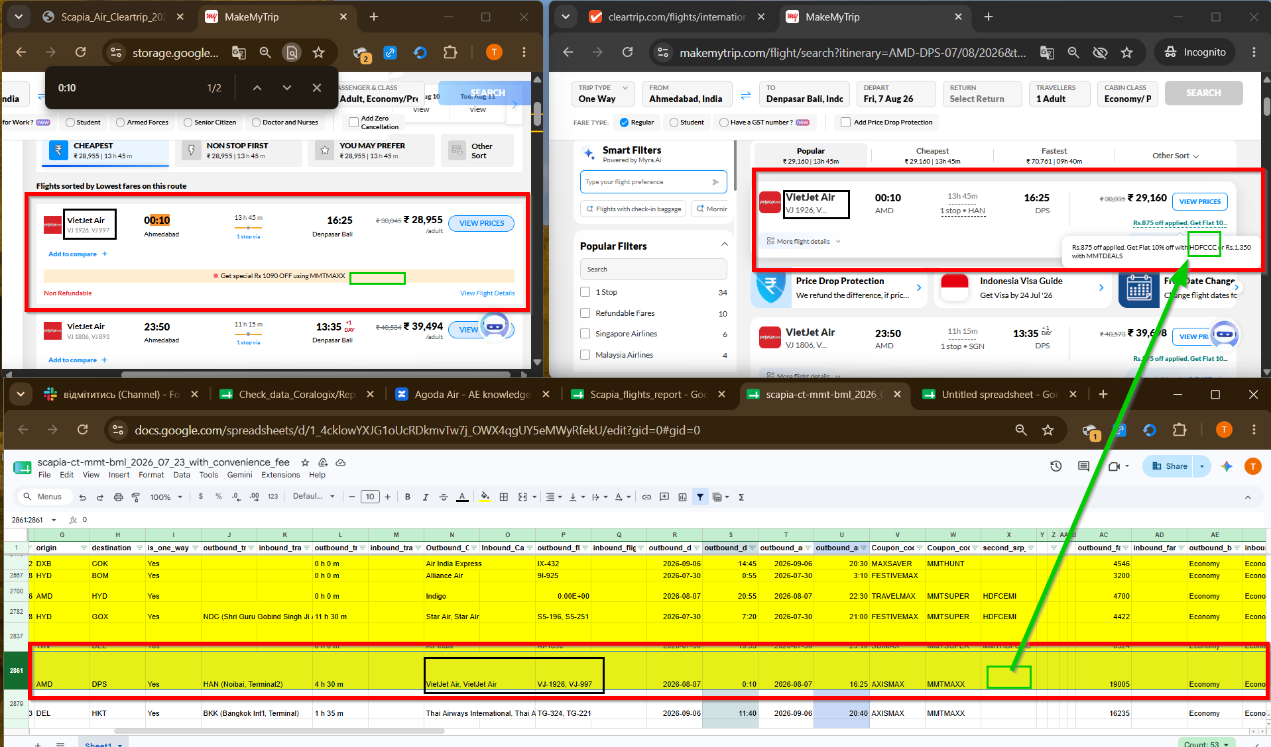Viewport: 1271px width, 747px height.
Task: Switch to the Scapia_flights_report browser tab
Action: [x=648, y=394]
